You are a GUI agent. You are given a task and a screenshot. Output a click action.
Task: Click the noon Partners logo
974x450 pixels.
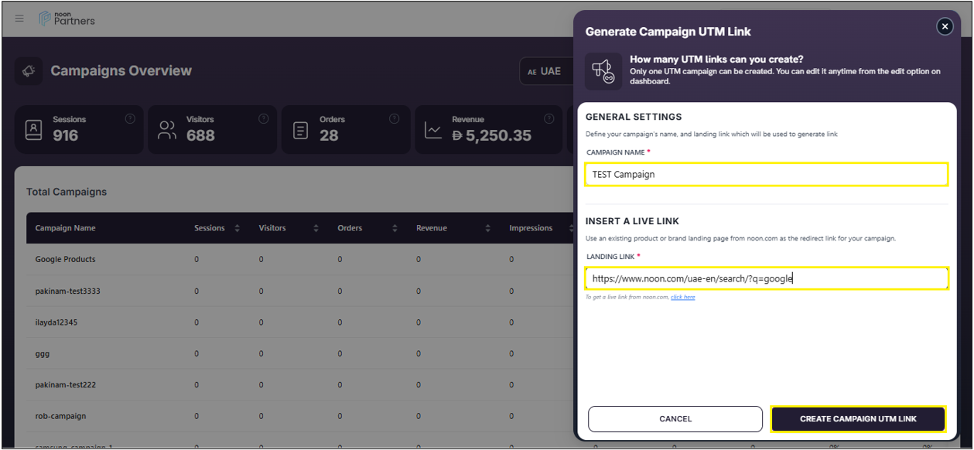pyautogui.click(x=67, y=19)
